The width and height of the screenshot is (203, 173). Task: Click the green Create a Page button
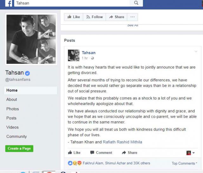point(19,149)
